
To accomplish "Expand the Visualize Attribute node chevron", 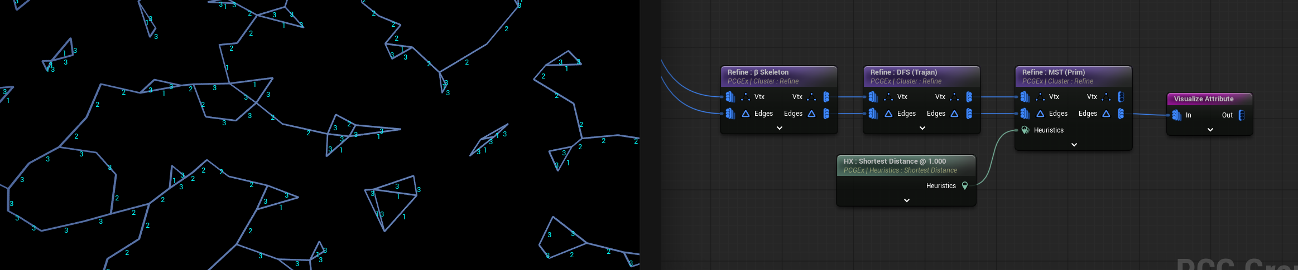I will (x=1210, y=130).
